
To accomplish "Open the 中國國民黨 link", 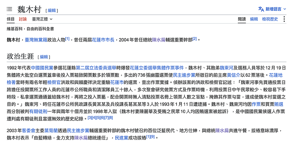I will click(42, 68).
